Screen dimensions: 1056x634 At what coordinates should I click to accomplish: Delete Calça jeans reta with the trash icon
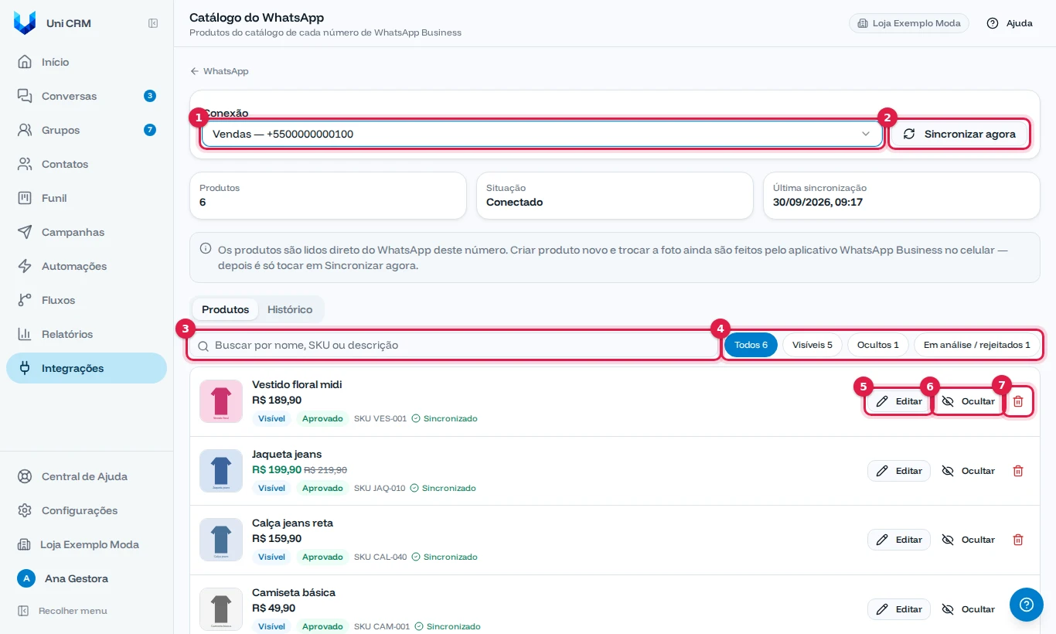coord(1018,540)
